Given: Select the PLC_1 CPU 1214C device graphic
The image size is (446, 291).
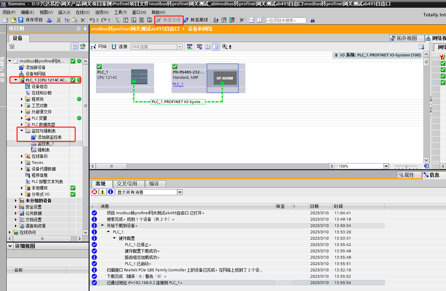Looking at the screenshot, I should (x=139, y=76).
